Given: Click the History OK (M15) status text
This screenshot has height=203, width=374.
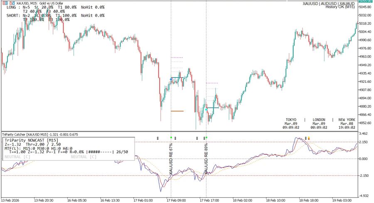Looking at the screenshot, I should [340, 7].
